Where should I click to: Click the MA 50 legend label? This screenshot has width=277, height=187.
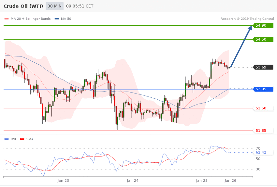66,19
